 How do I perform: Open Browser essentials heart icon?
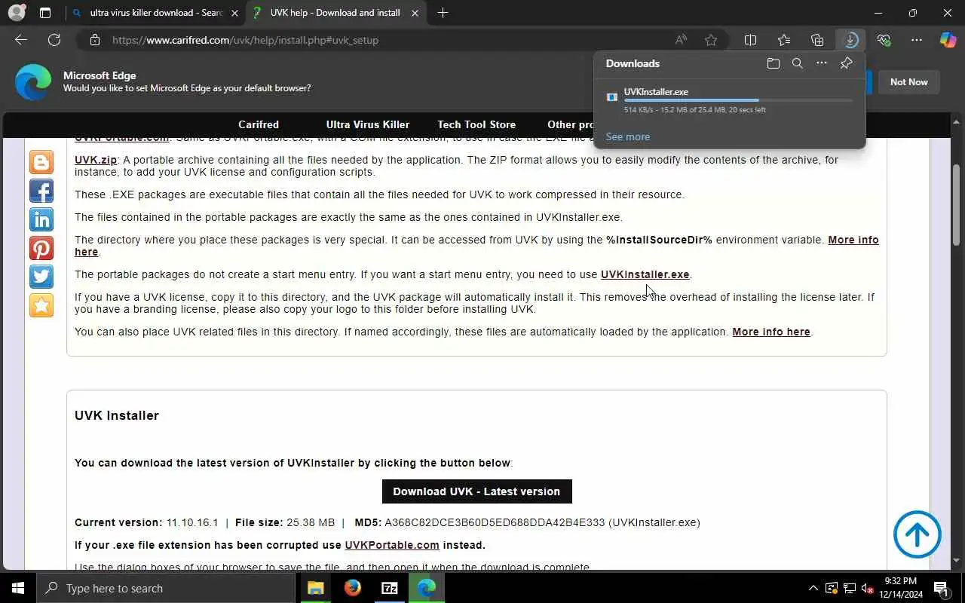(884, 40)
